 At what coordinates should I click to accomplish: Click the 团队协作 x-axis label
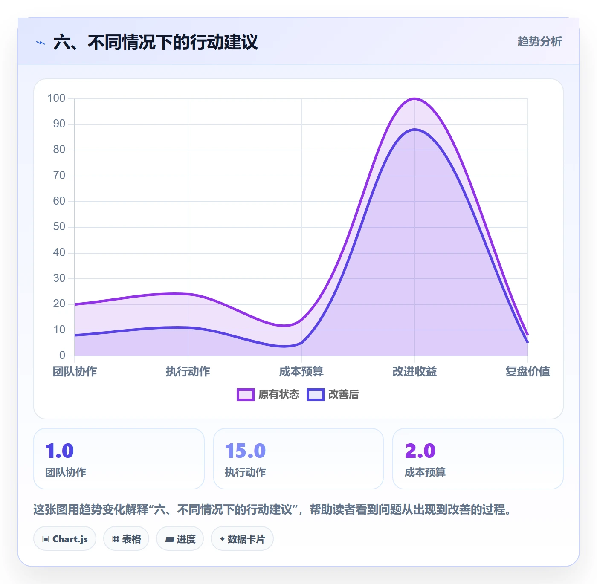tap(75, 371)
